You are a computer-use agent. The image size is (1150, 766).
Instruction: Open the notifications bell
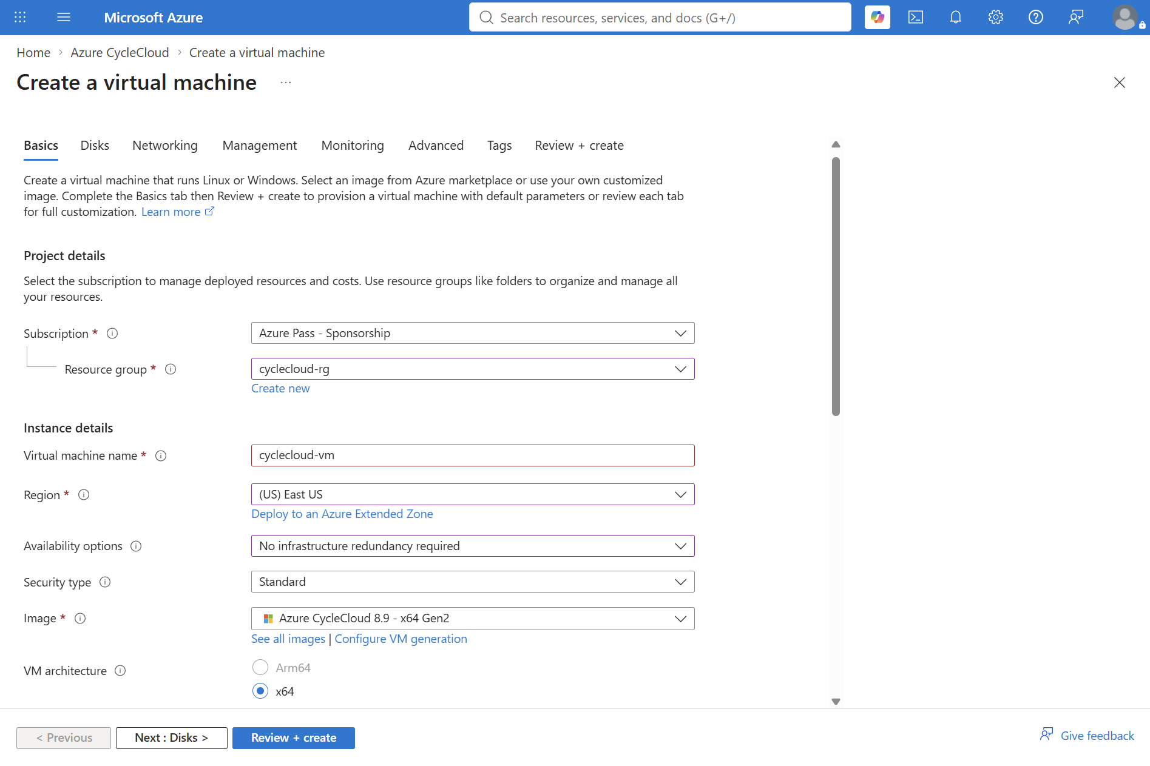[x=956, y=18]
